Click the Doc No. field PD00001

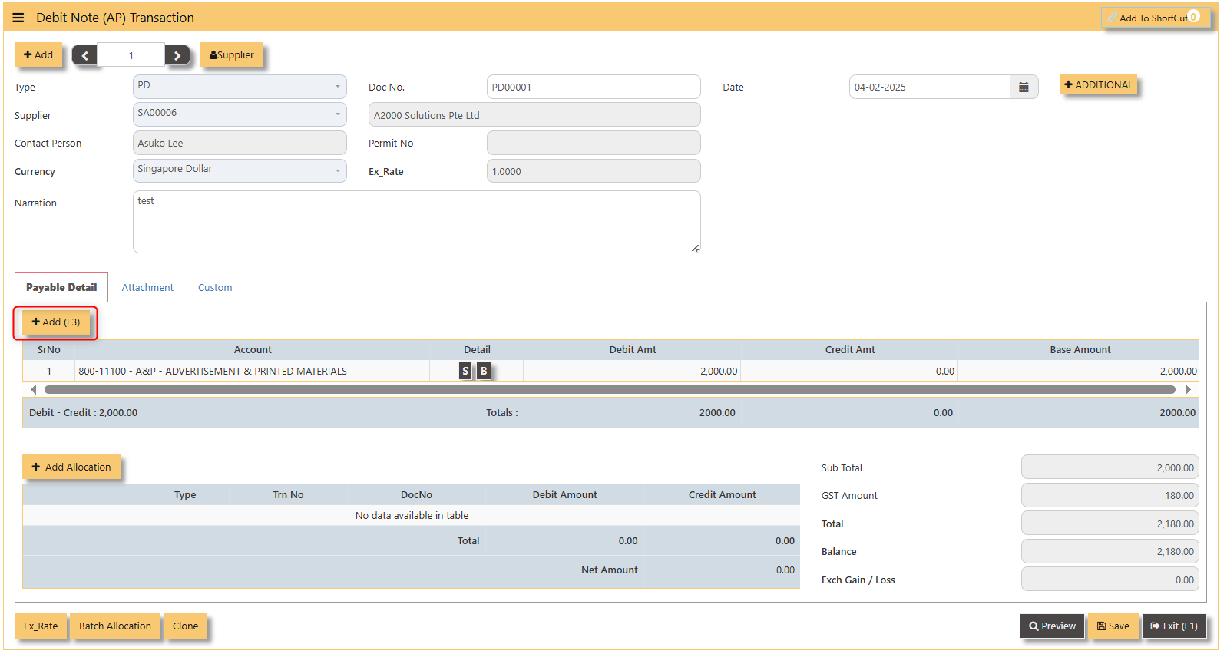[594, 87]
